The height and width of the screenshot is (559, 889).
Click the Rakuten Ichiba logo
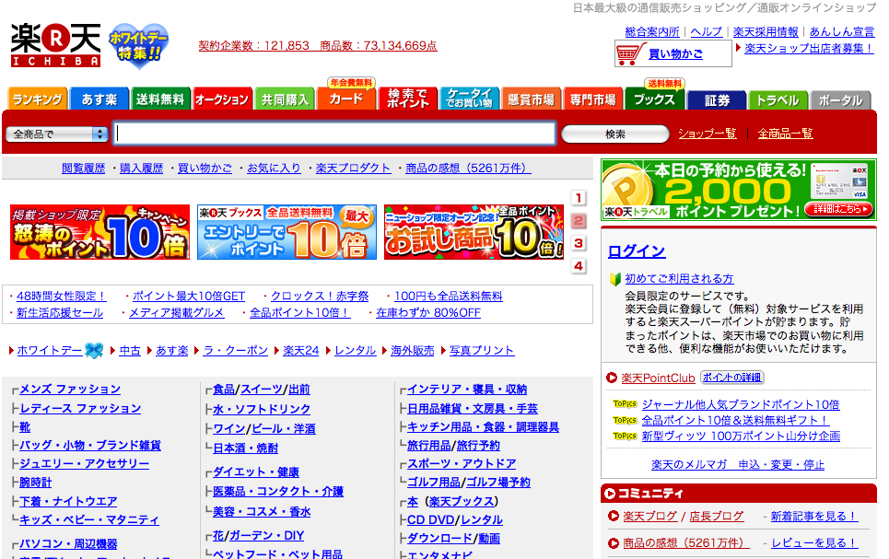coord(55,45)
